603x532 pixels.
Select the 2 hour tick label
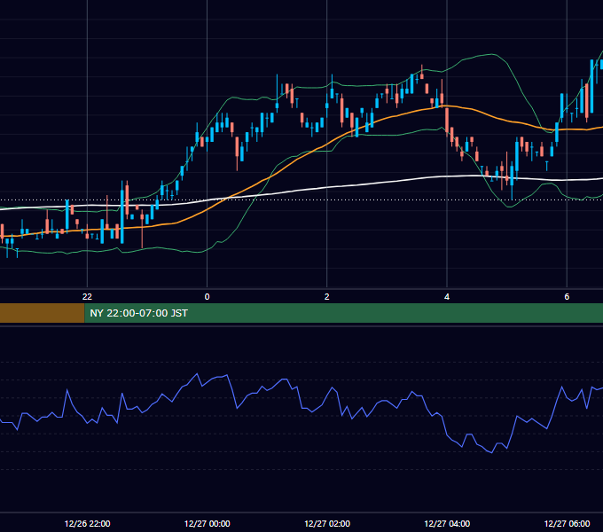pos(327,296)
